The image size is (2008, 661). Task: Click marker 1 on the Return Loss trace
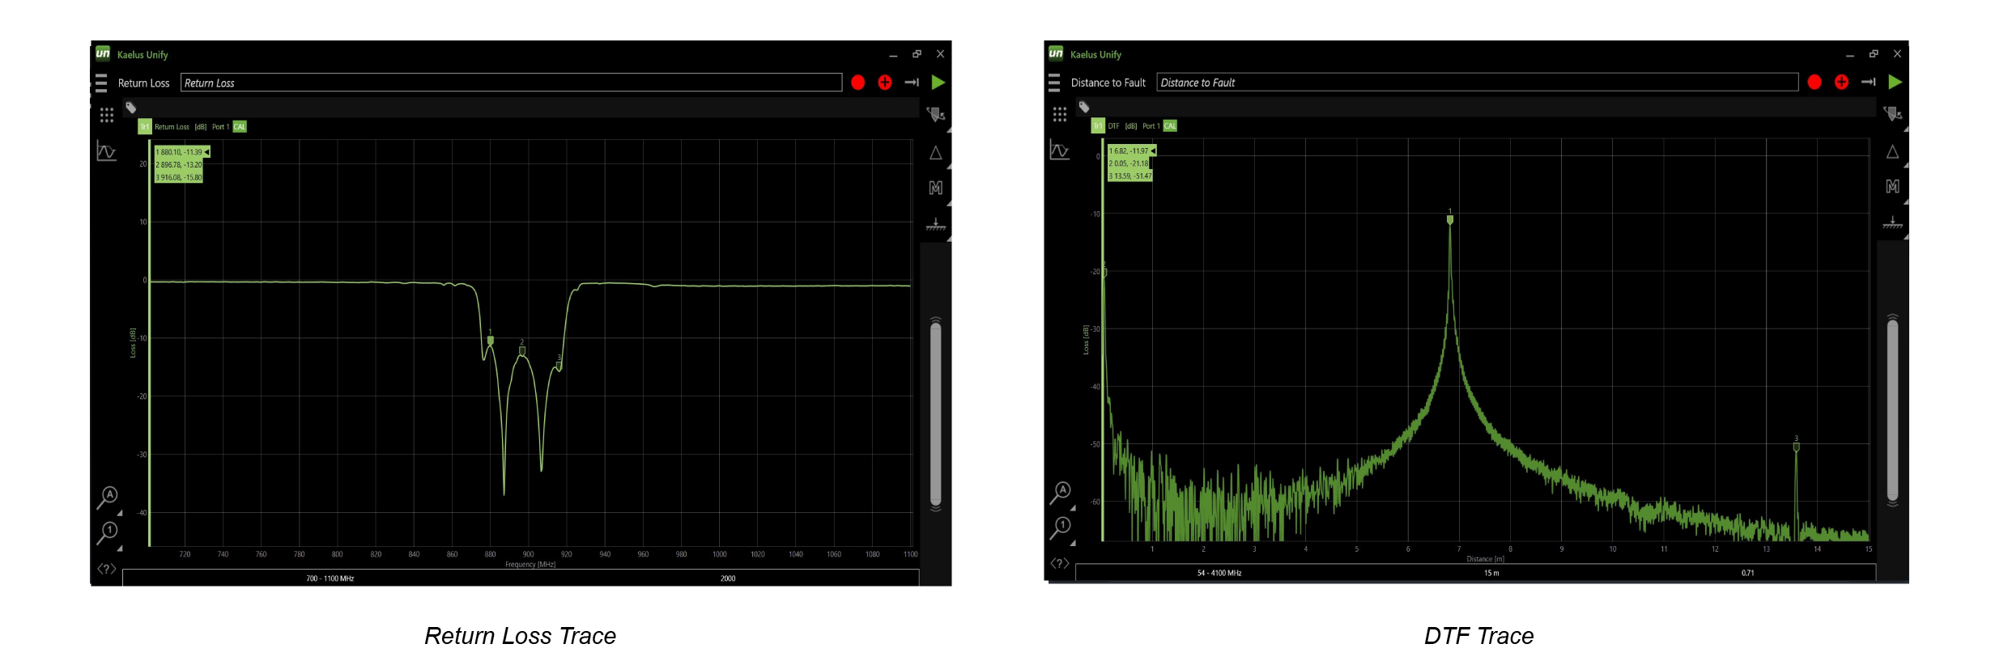point(490,340)
